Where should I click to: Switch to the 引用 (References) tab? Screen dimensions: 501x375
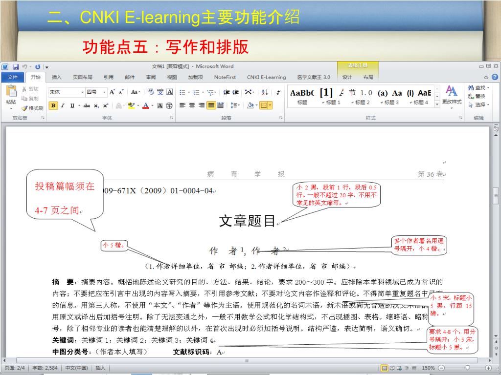click(109, 77)
